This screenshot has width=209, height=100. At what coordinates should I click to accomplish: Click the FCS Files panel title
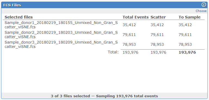point(12,5)
